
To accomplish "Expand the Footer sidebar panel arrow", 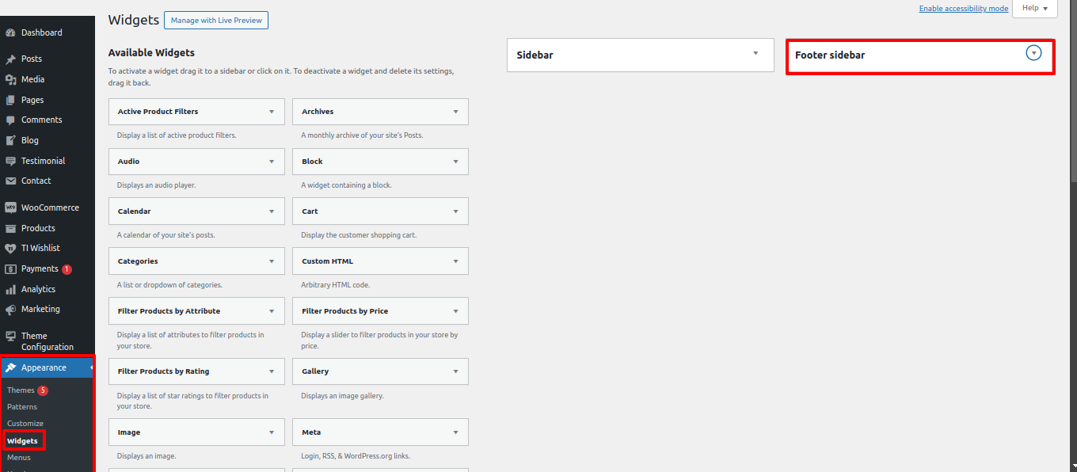I will point(1033,53).
